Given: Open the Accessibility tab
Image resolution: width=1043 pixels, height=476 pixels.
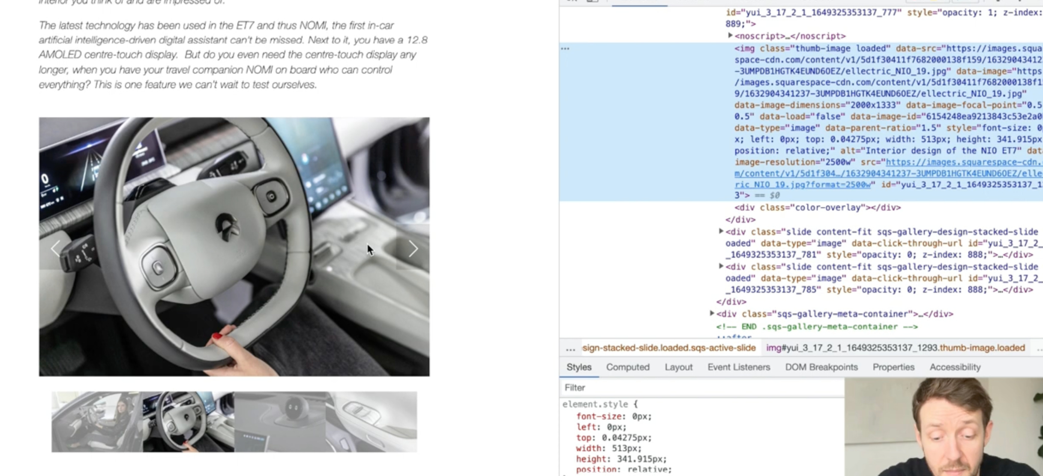Looking at the screenshot, I should tap(955, 367).
